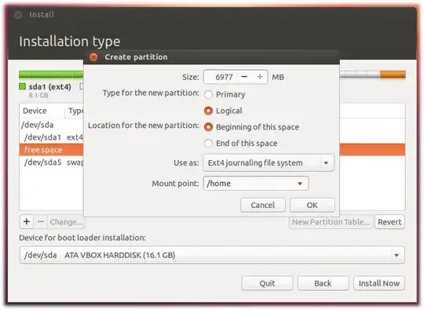Viewport: 424px width, 310px height.
Task: Click Cancel in Create partition dialog
Action: [x=263, y=205]
